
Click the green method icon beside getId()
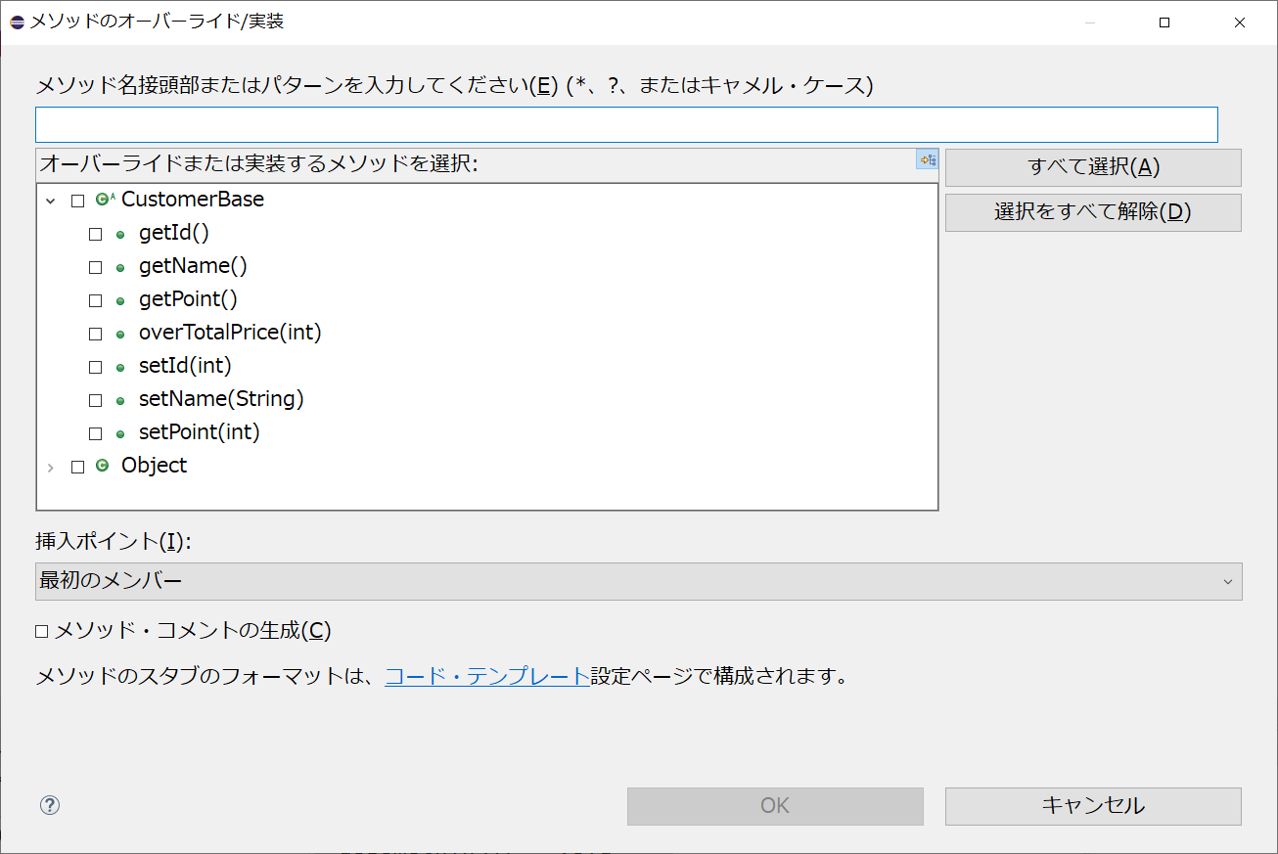[x=119, y=233]
